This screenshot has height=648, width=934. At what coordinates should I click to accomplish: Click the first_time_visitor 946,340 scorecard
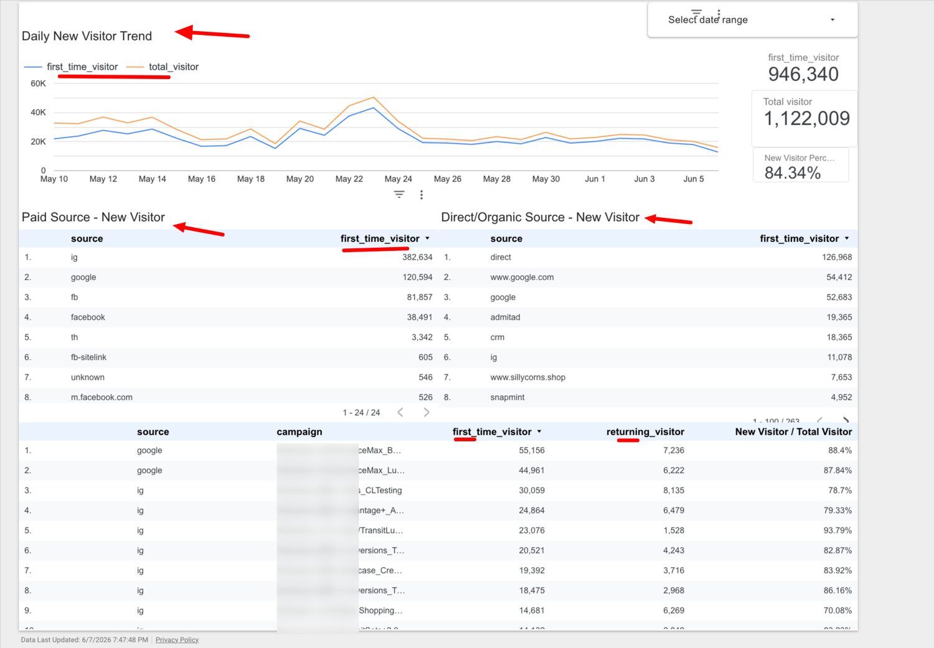point(803,68)
